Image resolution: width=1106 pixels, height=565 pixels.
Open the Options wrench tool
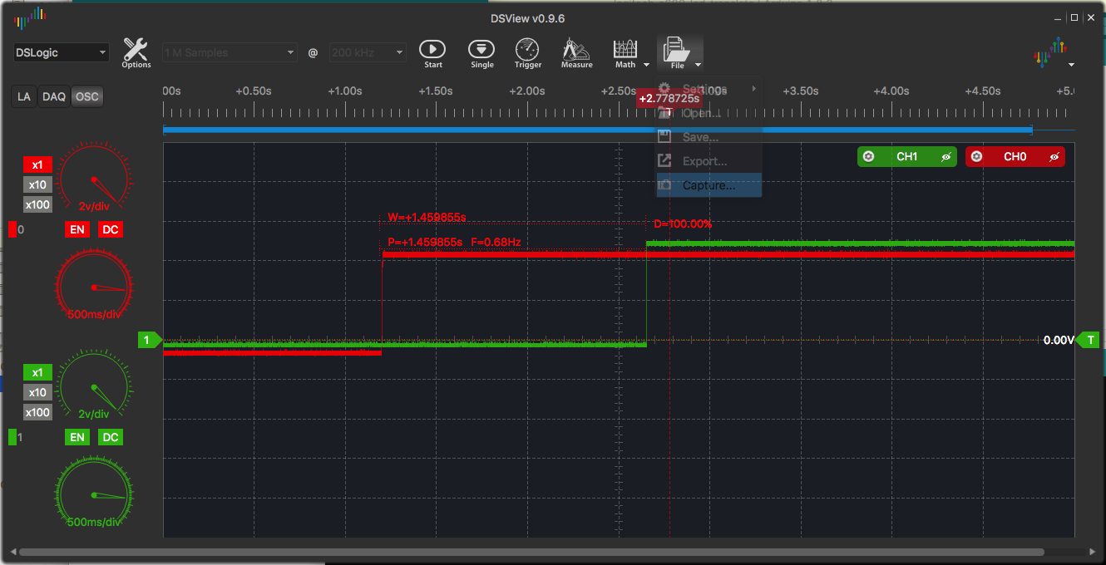[x=136, y=48]
